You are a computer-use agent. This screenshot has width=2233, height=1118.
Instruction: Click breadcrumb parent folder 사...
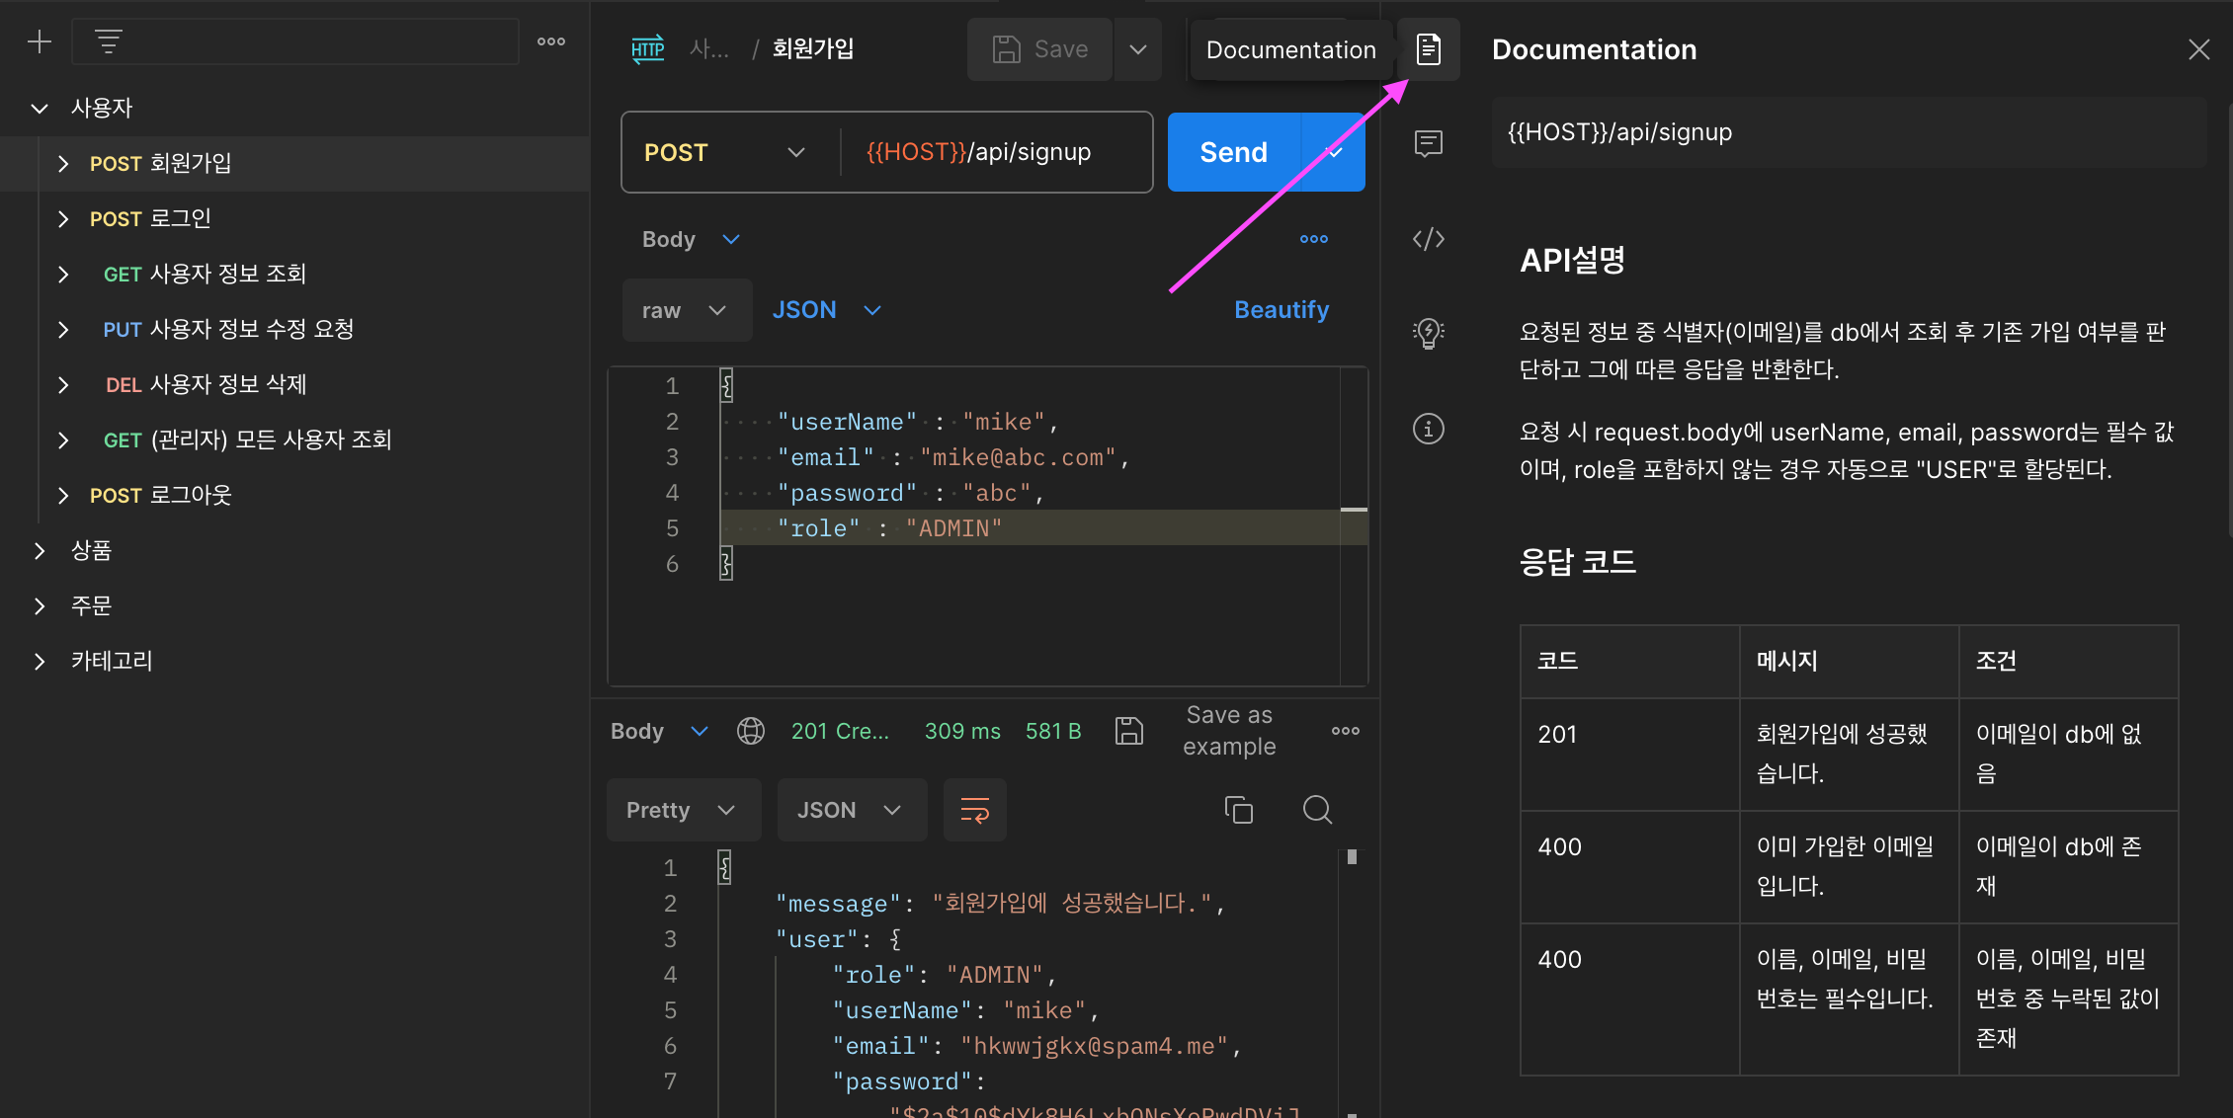coord(708,49)
